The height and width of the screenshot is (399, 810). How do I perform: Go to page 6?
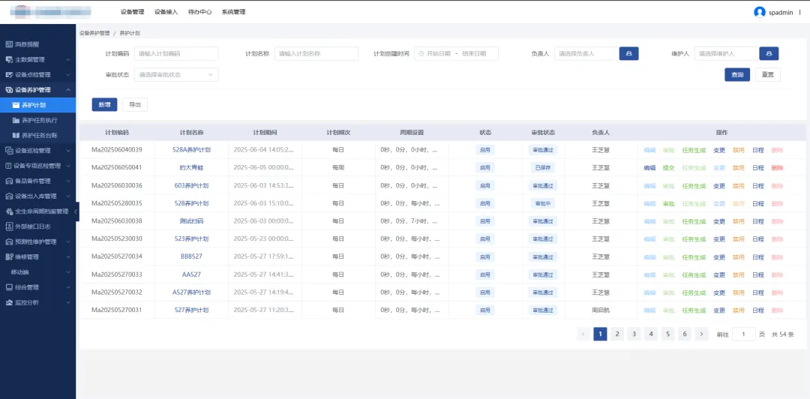(685, 334)
